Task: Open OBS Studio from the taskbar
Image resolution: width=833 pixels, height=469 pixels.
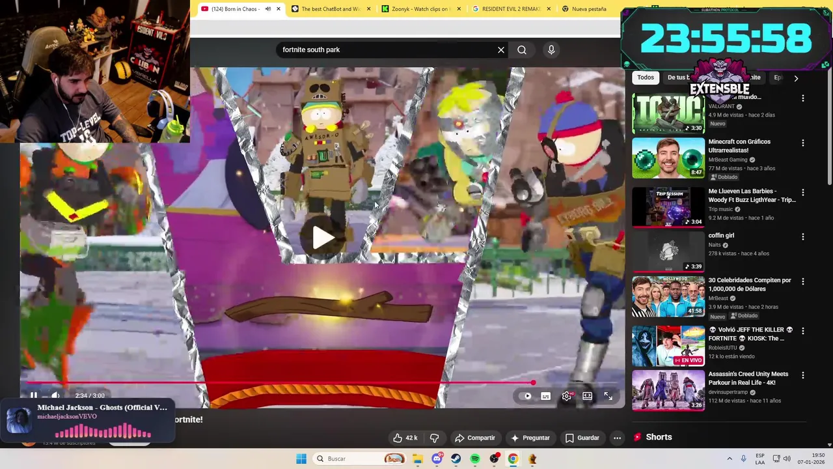Action: (494, 459)
